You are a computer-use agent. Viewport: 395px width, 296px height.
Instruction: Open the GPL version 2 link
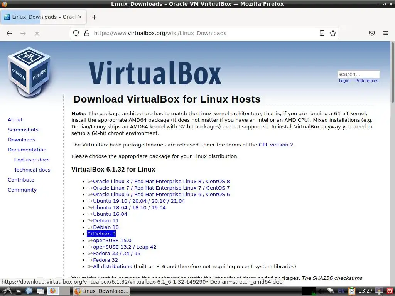click(x=276, y=145)
